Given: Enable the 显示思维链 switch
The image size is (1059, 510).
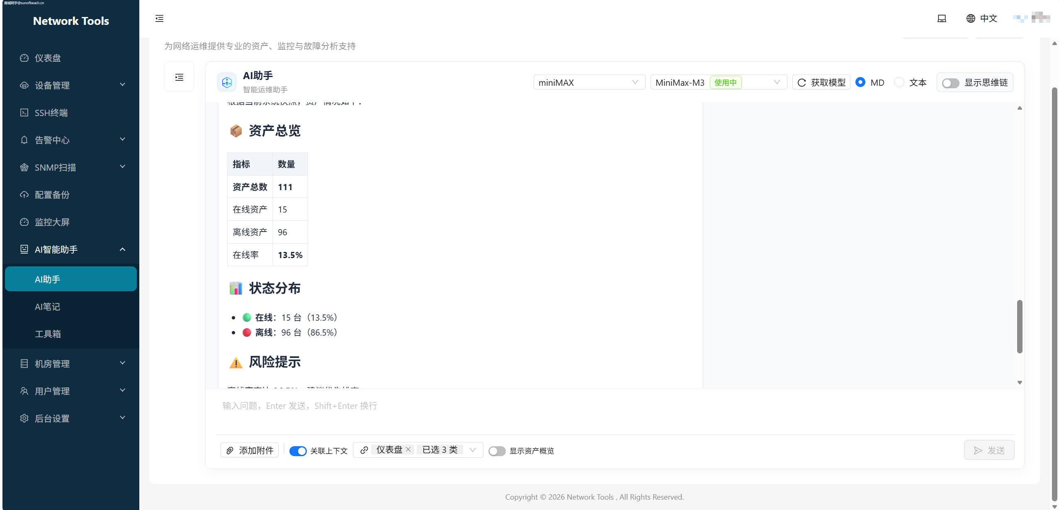Looking at the screenshot, I should coord(950,83).
